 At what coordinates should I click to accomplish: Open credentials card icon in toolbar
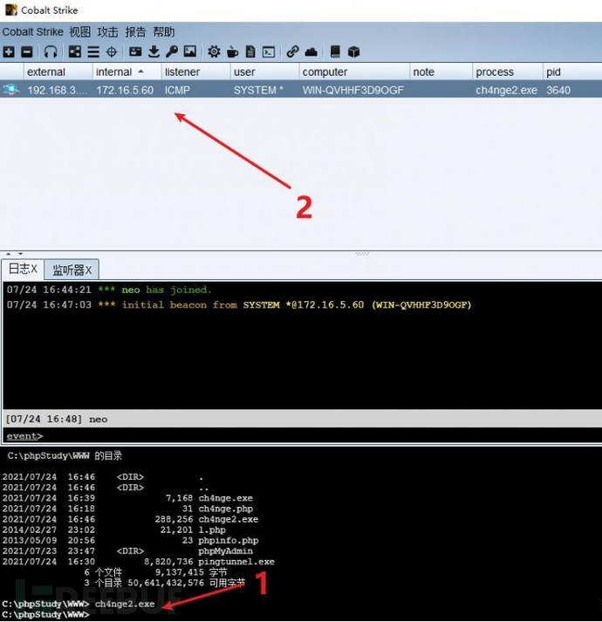pyautogui.click(x=135, y=51)
